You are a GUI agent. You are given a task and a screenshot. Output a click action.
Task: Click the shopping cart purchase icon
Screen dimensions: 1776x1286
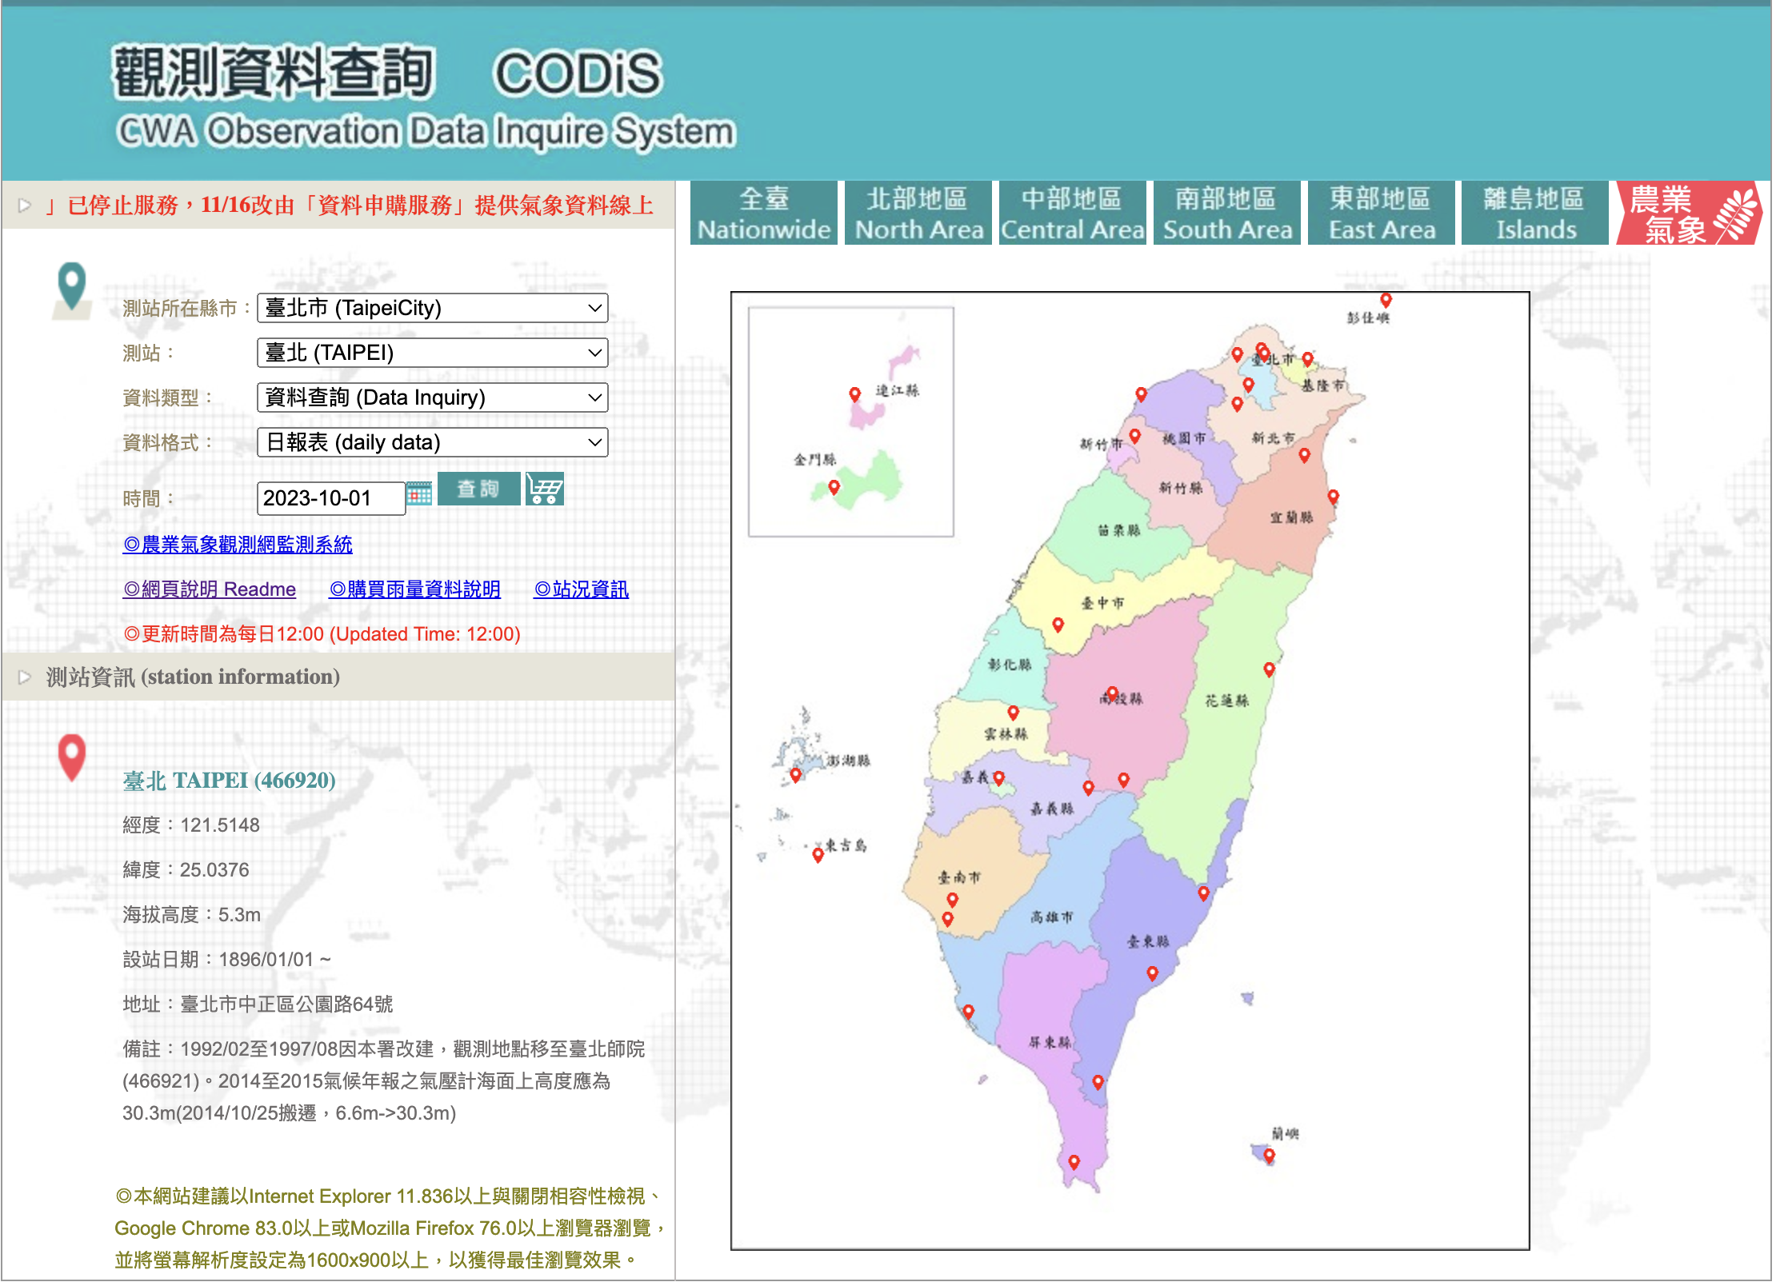tap(545, 489)
